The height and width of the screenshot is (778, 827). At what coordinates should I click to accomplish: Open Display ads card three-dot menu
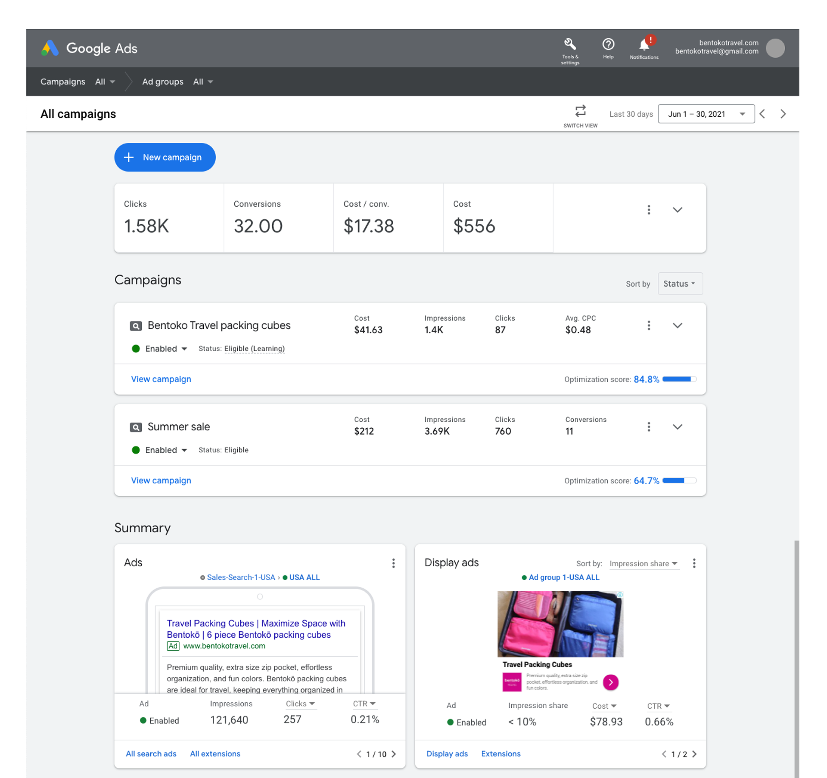pos(694,563)
